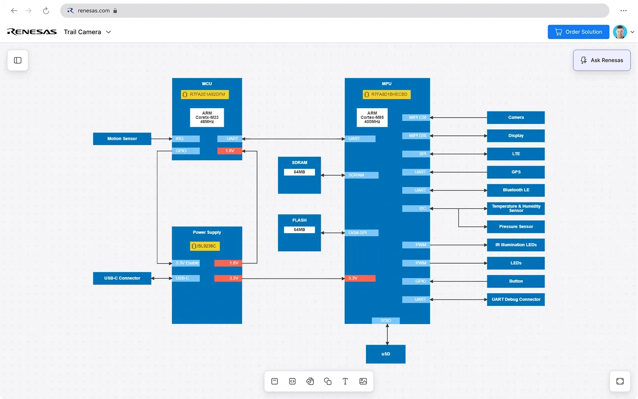Click the ISL9238C power supply part
The height and width of the screenshot is (399, 638).
(x=205, y=246)
